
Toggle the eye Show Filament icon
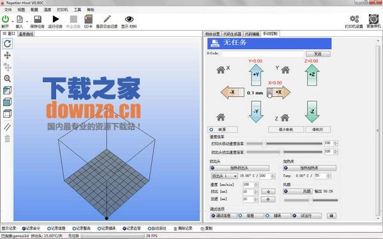[x=129, y=19]
